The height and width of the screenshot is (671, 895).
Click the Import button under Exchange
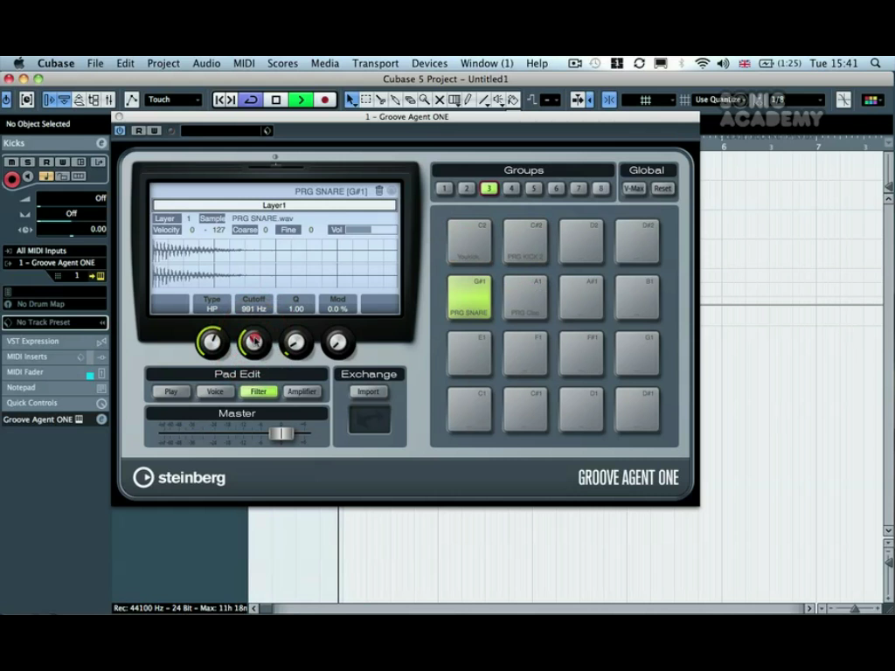click(368, 391)
